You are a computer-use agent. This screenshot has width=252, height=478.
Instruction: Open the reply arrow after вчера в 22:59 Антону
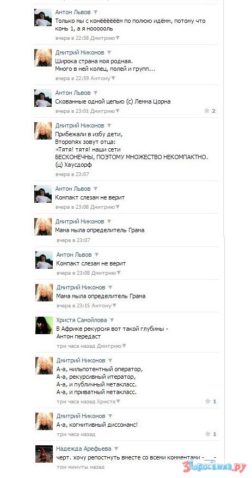tap(113, 78)
